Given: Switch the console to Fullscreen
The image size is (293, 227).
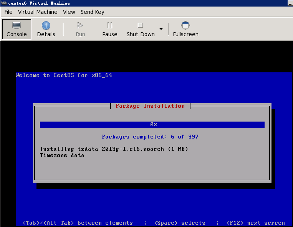Looking at the screenshot, I should [x=185, y=29].
